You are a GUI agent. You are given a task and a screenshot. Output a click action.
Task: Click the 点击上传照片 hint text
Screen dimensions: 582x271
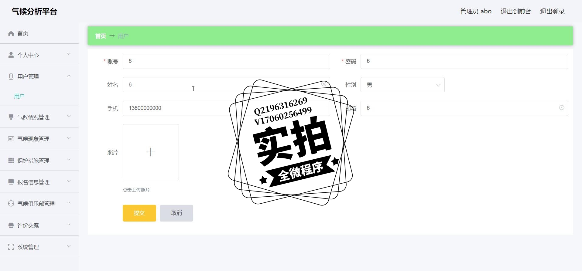click(x=136, y=190)
